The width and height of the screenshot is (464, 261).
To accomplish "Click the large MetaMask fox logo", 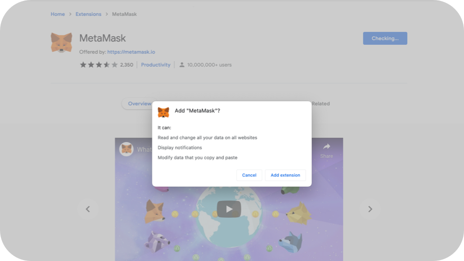I will pos(61,43).
